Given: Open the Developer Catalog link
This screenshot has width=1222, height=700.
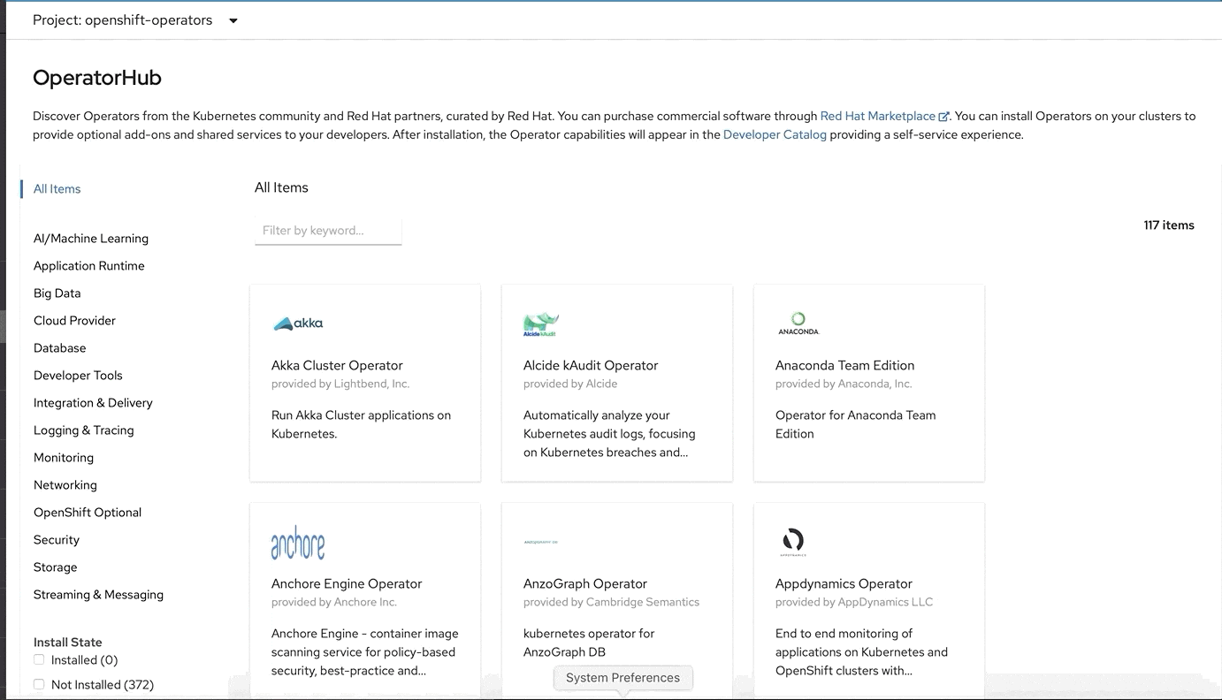Looking at the screenshot, I should [x=775, y=135].
